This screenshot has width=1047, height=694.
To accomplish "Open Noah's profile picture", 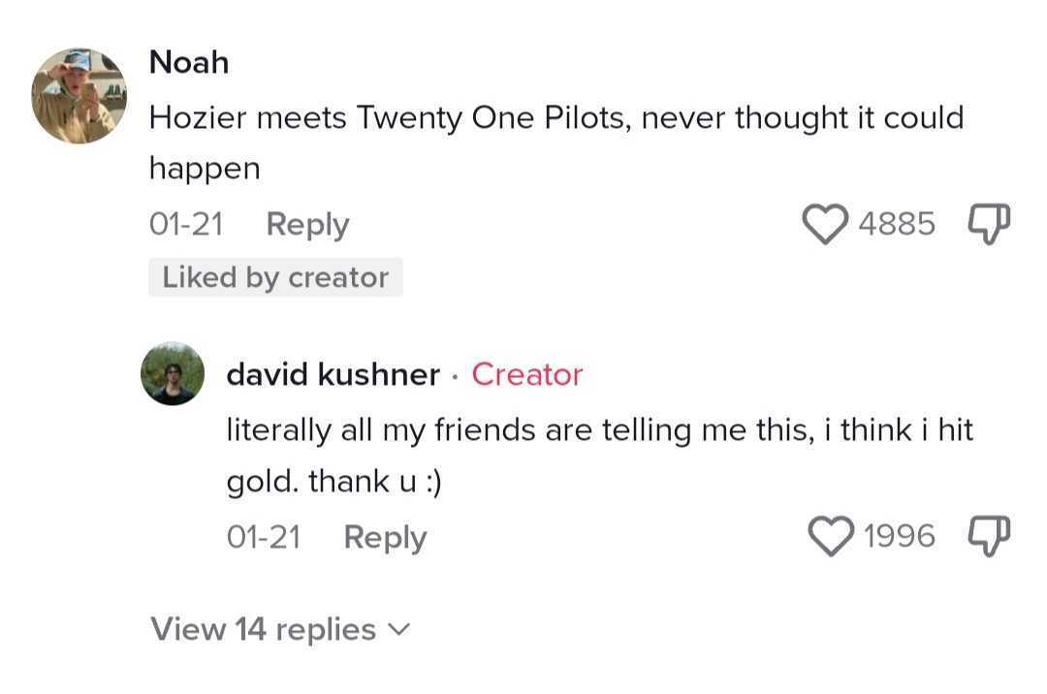I will [x=79, y=96].
